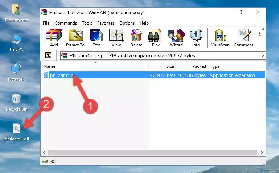Click the Add toolbar icon

[x=54, y=38]
